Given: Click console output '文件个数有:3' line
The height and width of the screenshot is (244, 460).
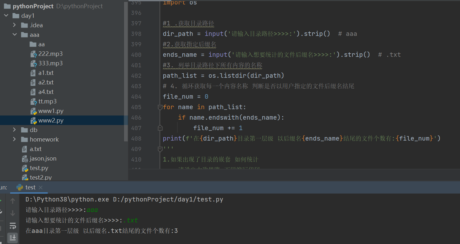Looking at the screenshot, I should (102, 231).
